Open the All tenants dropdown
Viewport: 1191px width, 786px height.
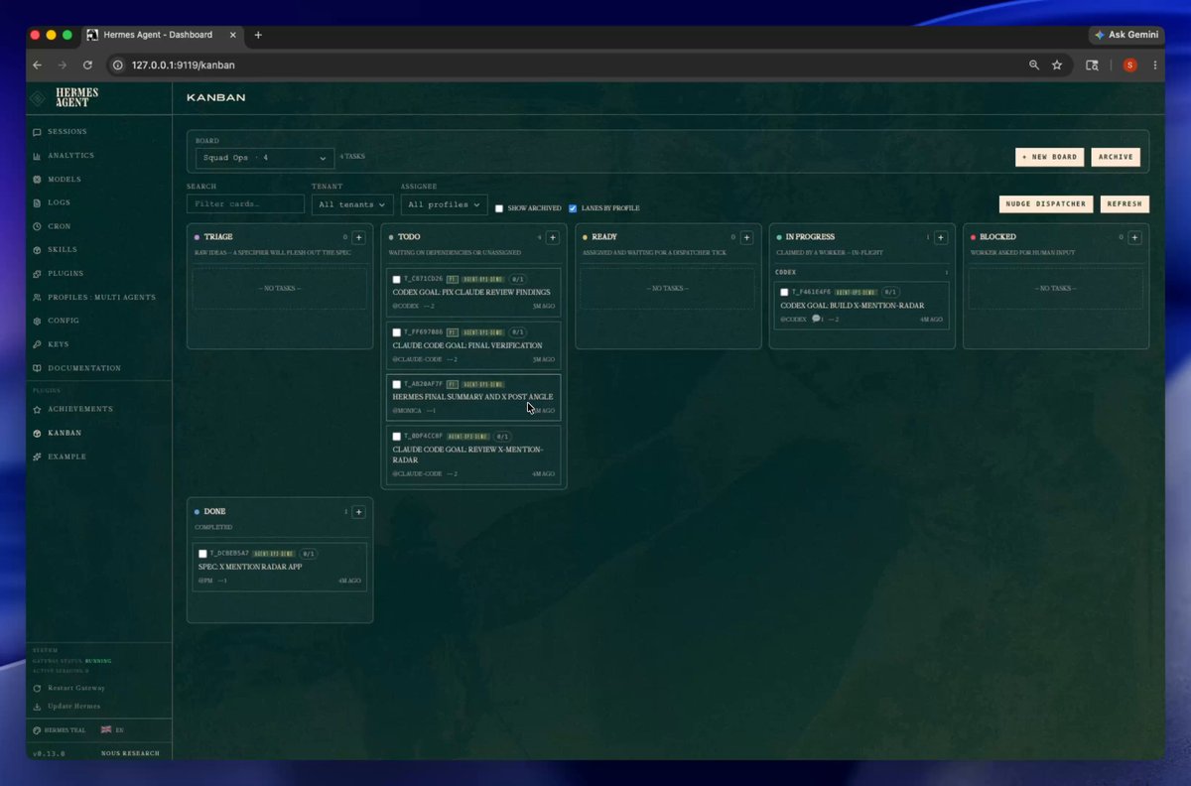tap(352, 204)
